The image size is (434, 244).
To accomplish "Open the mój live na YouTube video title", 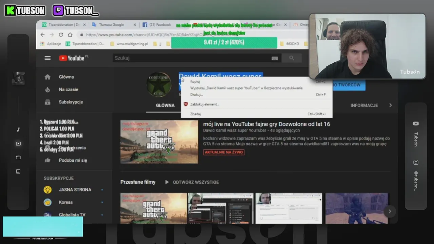I will pos(267,124).
